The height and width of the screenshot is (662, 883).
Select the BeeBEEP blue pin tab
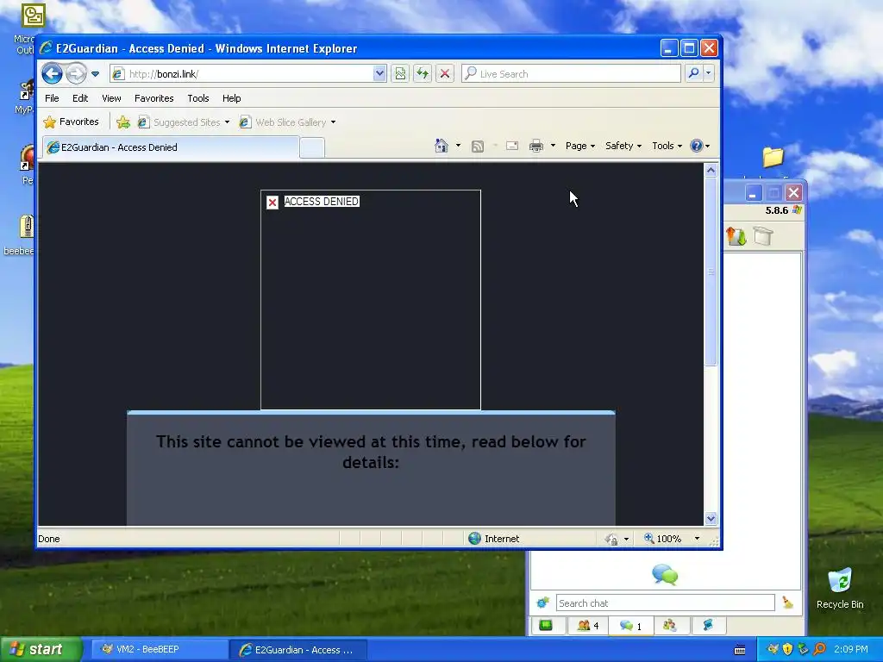point(708,625)
